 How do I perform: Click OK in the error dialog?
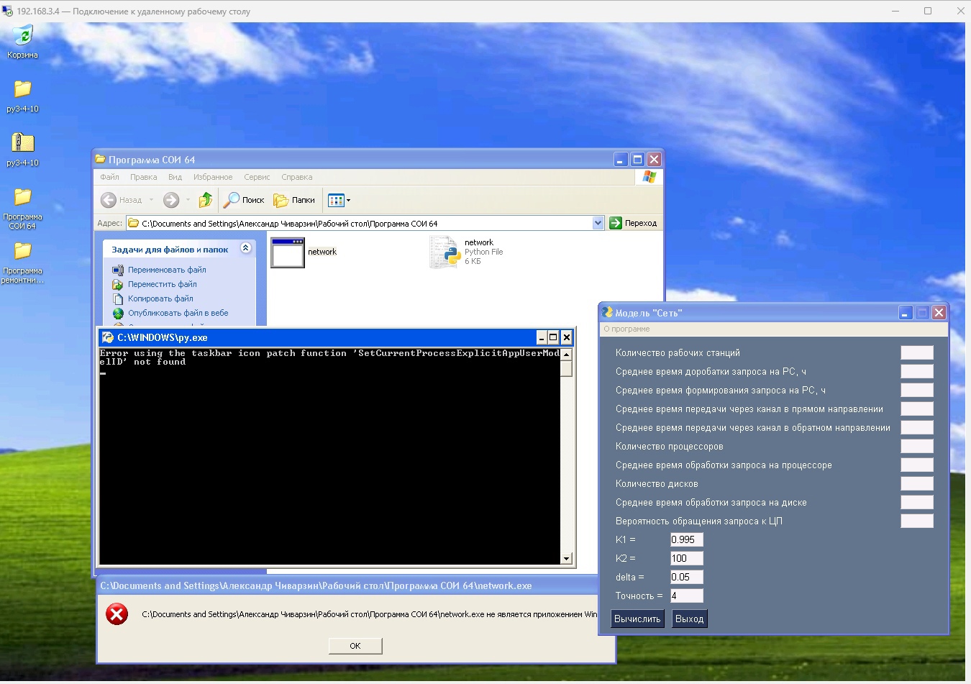[355, 646]
